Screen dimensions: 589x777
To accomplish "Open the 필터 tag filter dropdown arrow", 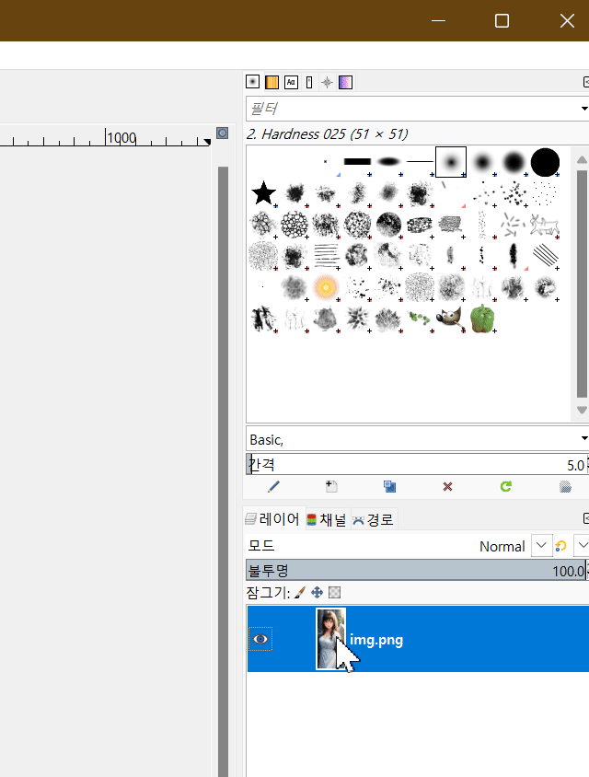I will pyautogui.click(x=584, y=109).
